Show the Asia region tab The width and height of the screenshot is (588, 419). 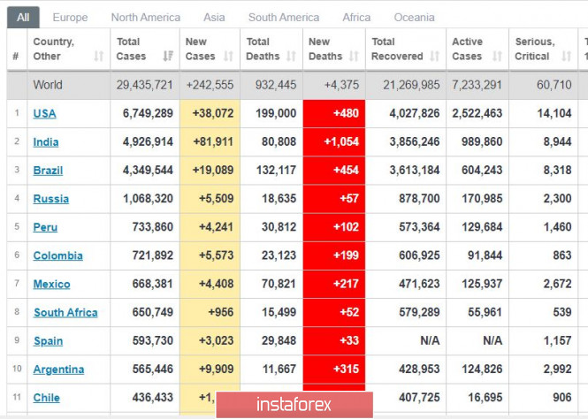(214, 17)
